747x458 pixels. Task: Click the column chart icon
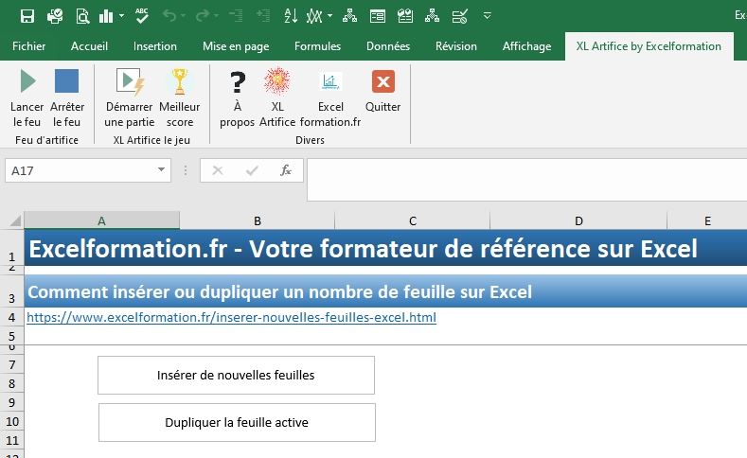pyautogui.click(x=105, y=16)
